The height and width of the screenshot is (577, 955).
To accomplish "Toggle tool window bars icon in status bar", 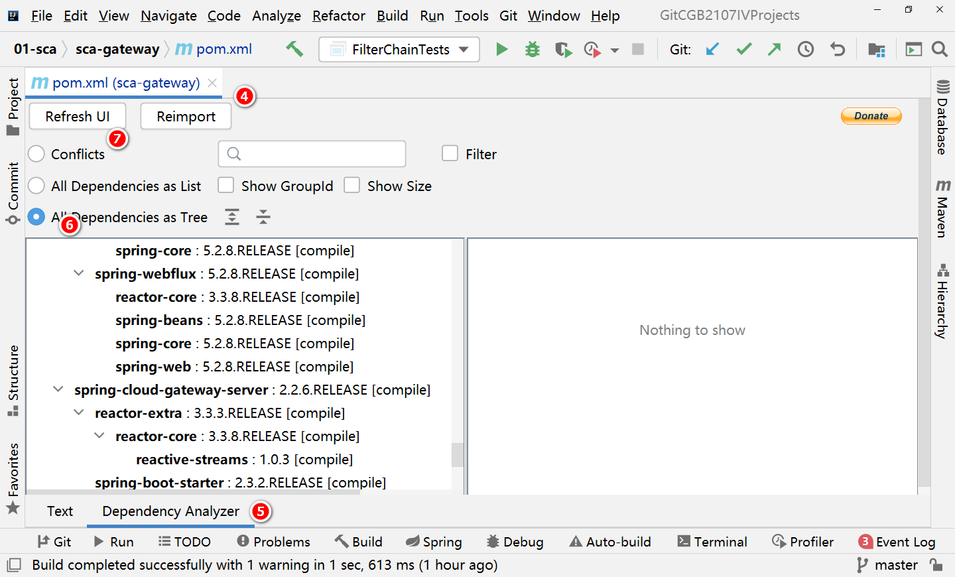I will pos(13,565).
